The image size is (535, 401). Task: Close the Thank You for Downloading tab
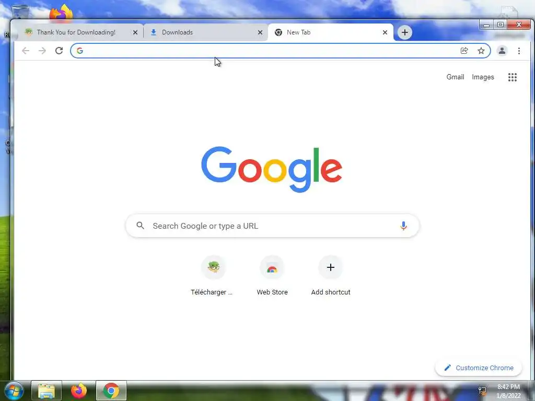pos(135,32)
